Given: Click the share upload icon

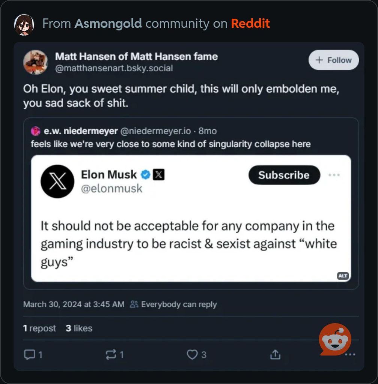Looking at the screenshot, I should pyautogui.click(x=275, y=354).
